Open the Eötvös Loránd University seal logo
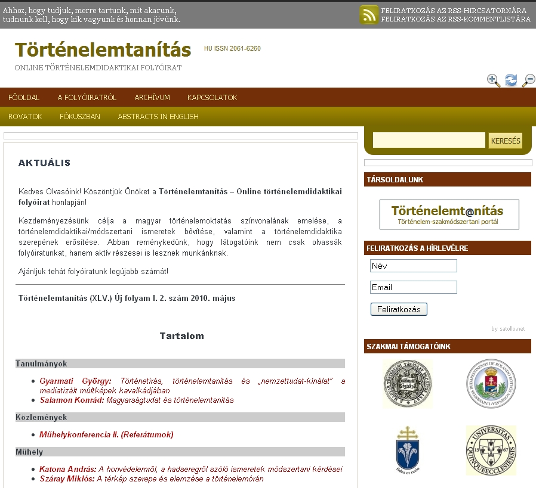Viewport: 536px width, 488px height. tap(491, 384)
